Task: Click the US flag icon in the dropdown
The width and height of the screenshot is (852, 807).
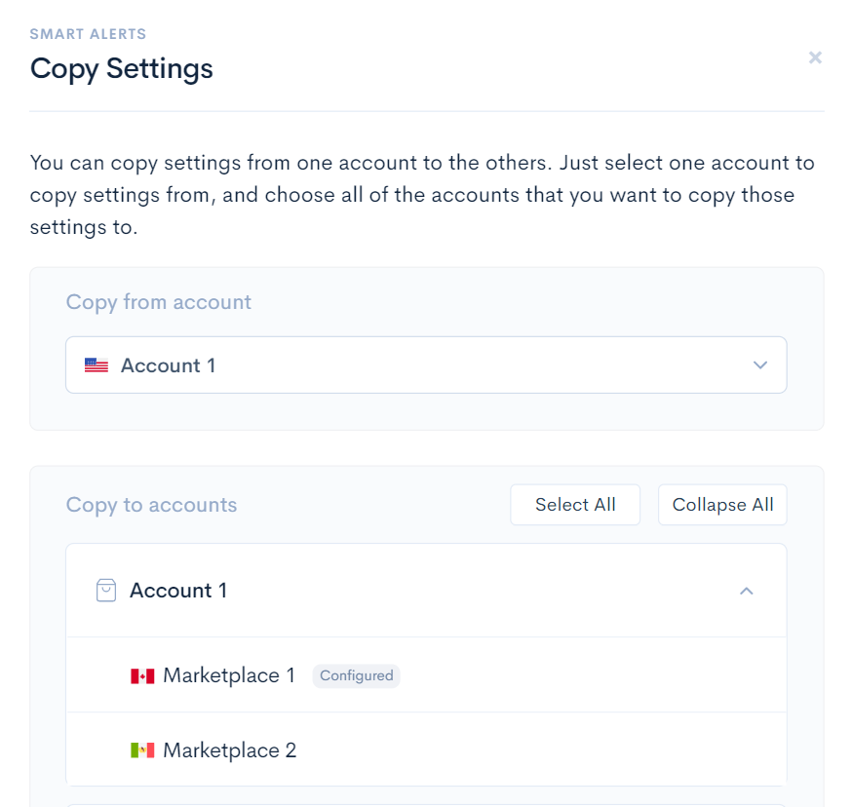Action: coord(97,365)
